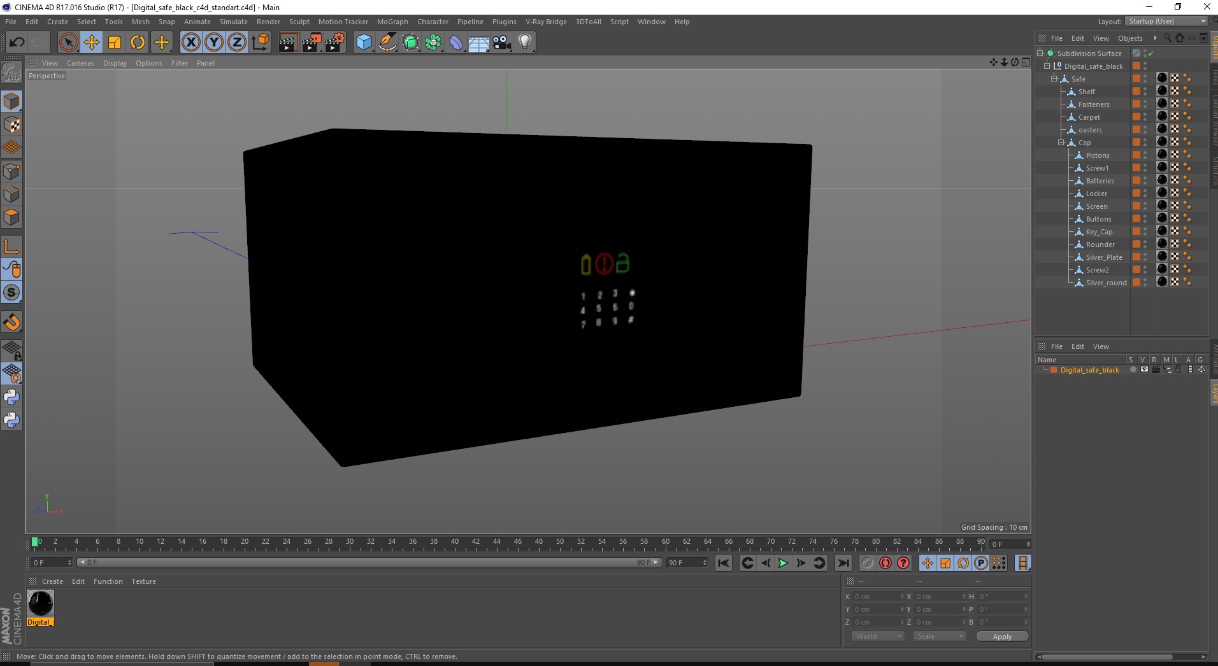The image size is (1218, 666).
Task: Click the end frame 90 F field
Action: 687,563
